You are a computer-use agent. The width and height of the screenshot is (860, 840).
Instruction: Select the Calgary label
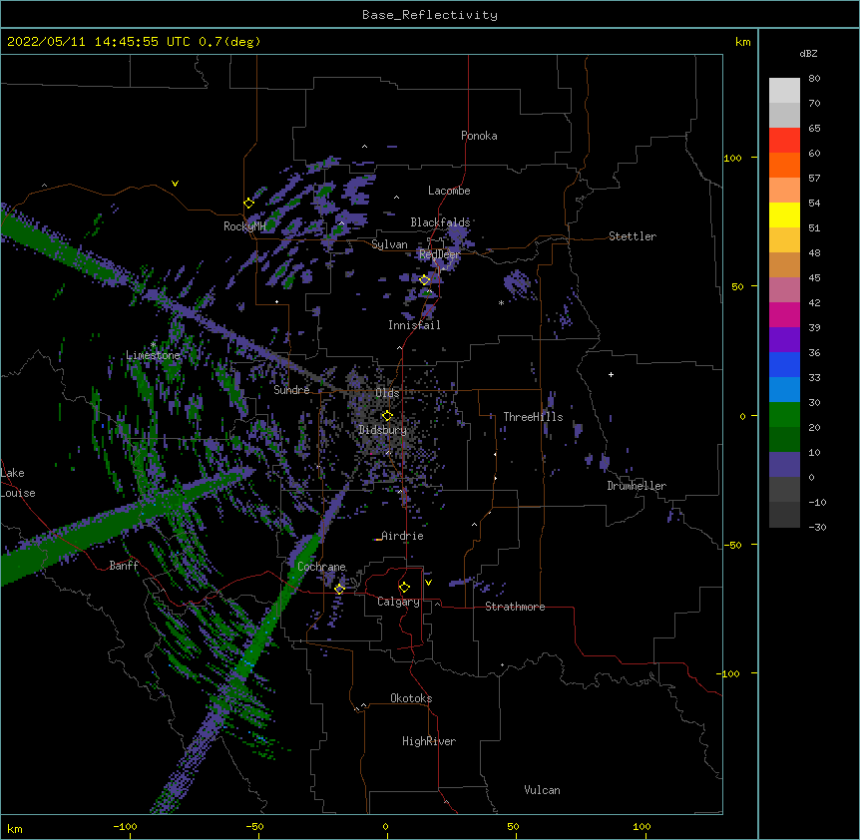click(399, 602)
